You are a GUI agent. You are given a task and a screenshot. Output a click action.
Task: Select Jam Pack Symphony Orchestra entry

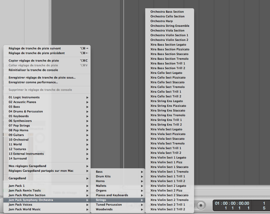click(x=47, y=200)
